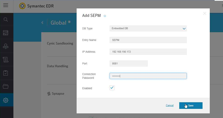Image resolution: width=223 pixels, height=118 pixels.
Task: Click the Port field showing 8081
Action: tap(129, 63)
